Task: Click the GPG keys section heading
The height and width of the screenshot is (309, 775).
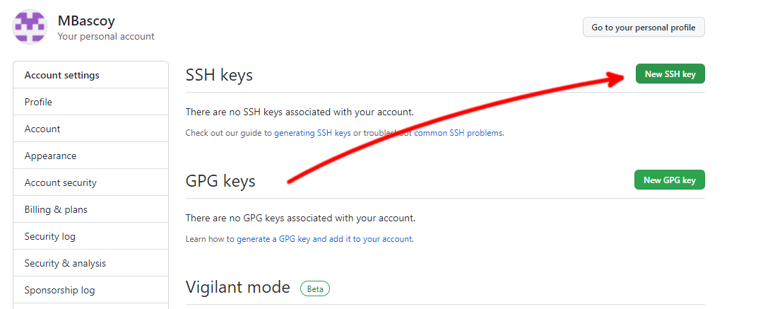Action: (x=220, y=181)
